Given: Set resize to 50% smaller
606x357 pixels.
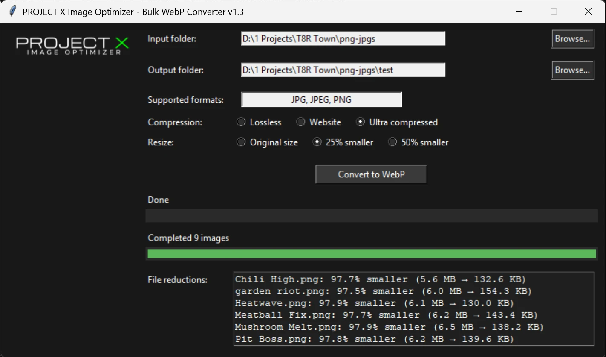Looking at the screenshot, I should click(x=392, y=142).
